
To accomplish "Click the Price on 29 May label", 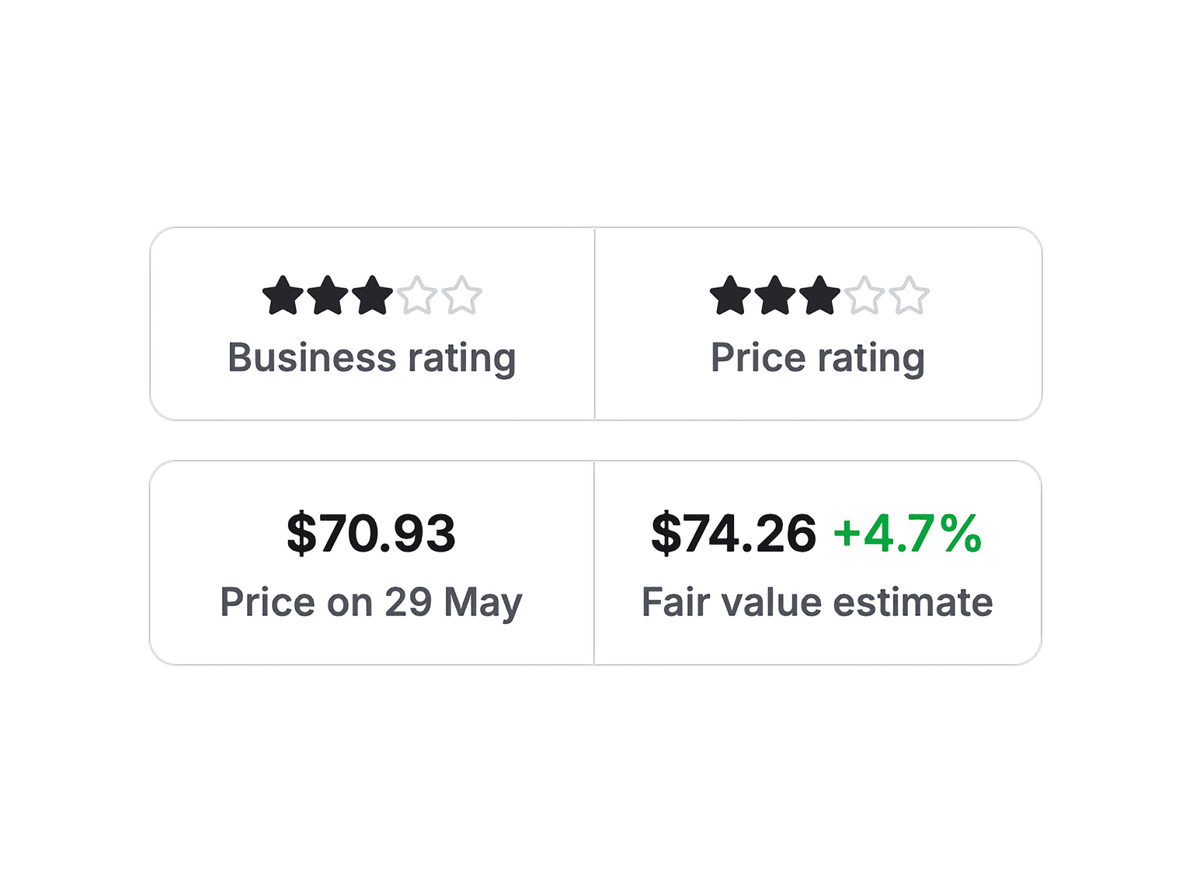I will click(371, 603).
